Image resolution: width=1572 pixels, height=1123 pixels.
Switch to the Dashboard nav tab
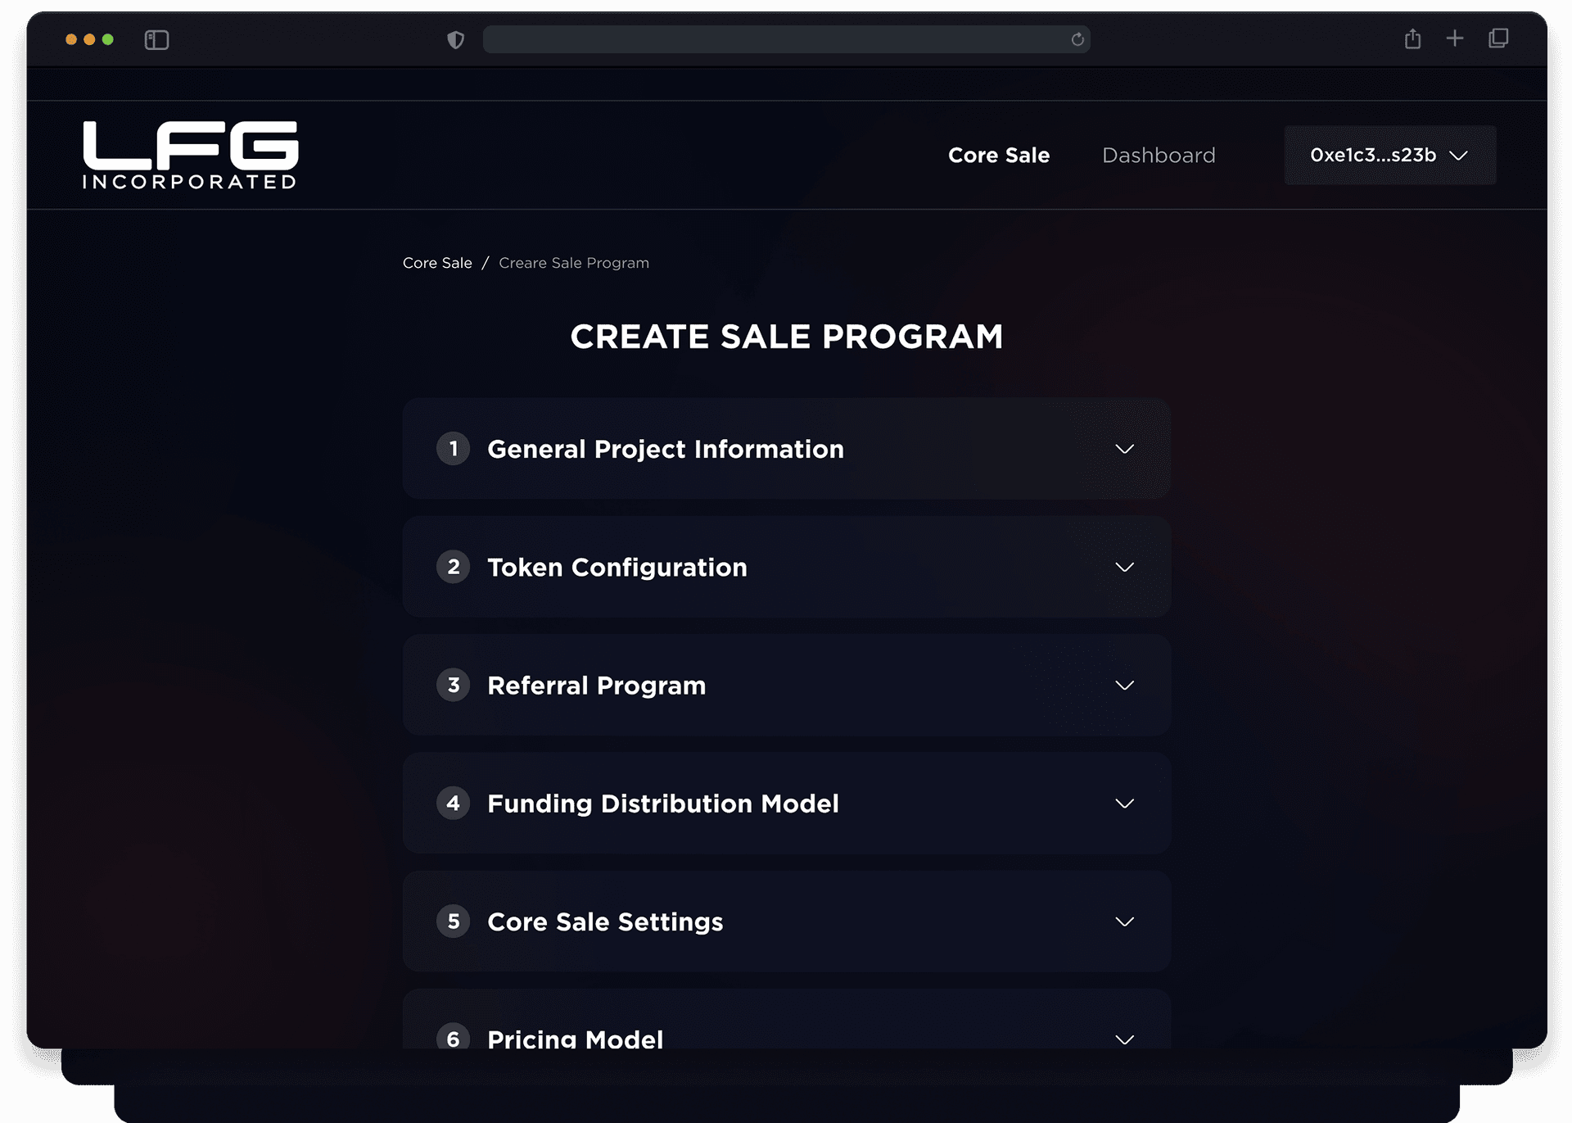(x=1159, y=155)
